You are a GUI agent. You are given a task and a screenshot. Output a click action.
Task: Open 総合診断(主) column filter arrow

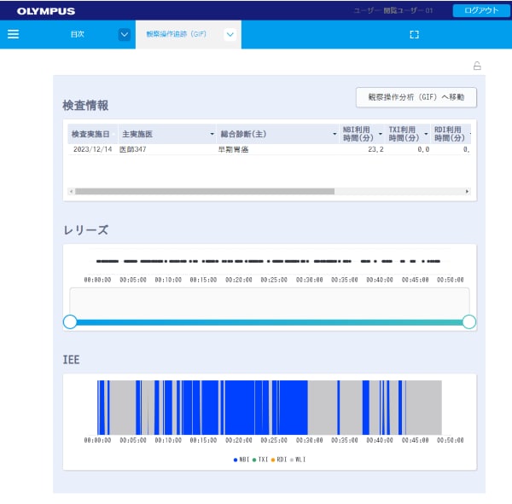pyautogui.click(x=335, y=134)
